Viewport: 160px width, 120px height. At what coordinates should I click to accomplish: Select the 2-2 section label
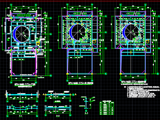(58, 116)
